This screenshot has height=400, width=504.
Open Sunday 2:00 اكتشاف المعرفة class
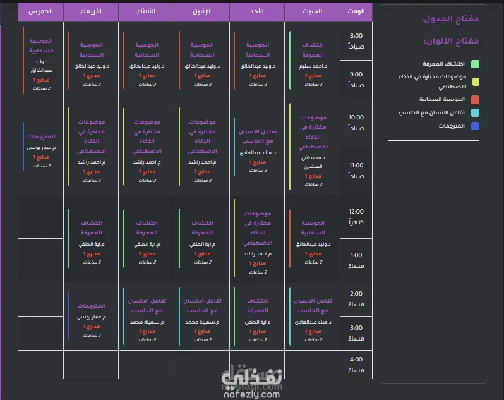point(257,317)
